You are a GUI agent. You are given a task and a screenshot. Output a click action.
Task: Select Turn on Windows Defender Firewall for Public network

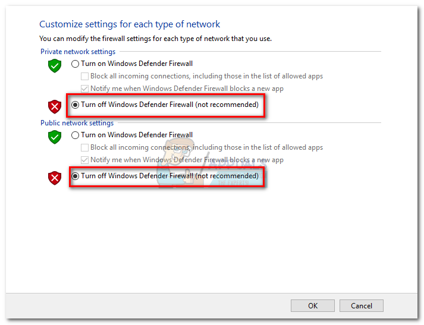75,135
